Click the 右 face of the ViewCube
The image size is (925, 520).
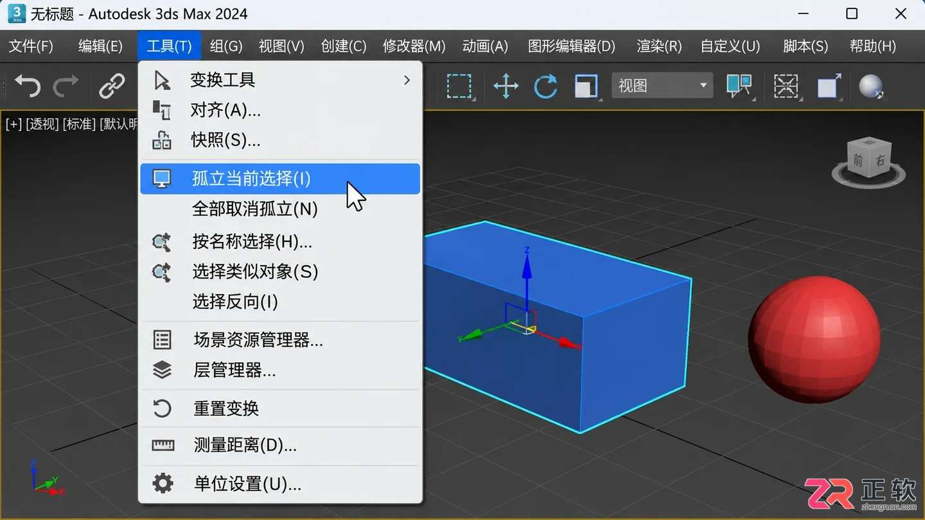[880, 162]
